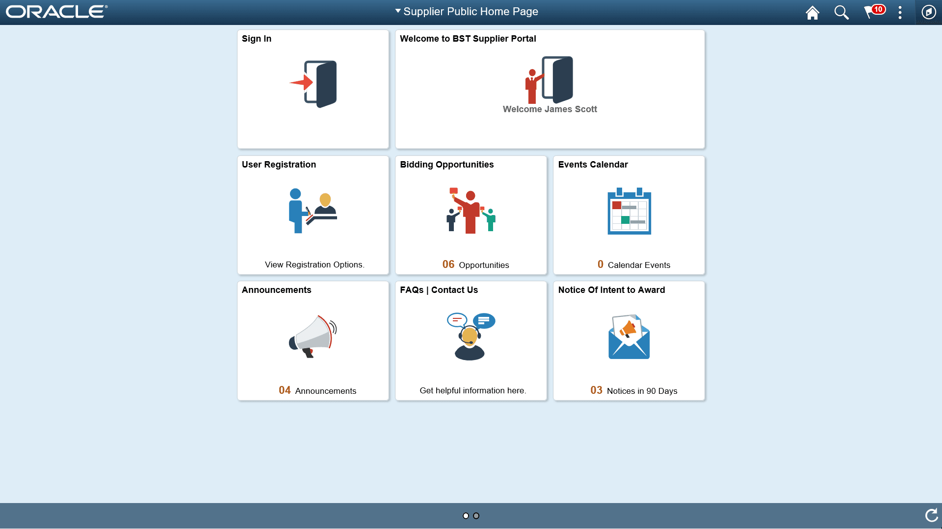Image resolution: width=942 pixels, height=529 pixels.
Task: Expand the Supplier Public Home Page dropdown
Action: (397, 11)
